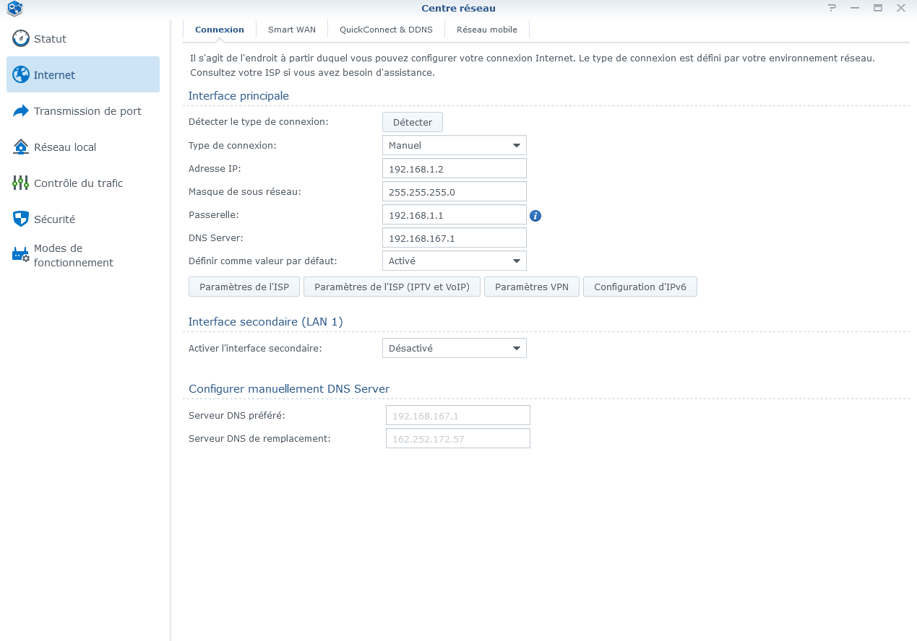Open Paramètres de l'ISP (IPTV et VoIP)

pyautogui.click(x=392, y=287)
